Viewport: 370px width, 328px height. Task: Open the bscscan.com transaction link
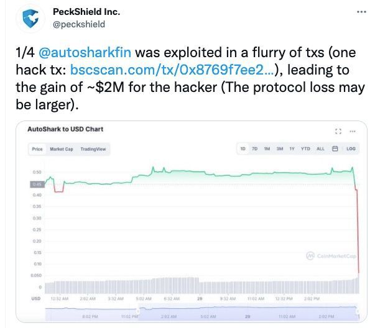[x=172, y=70]
